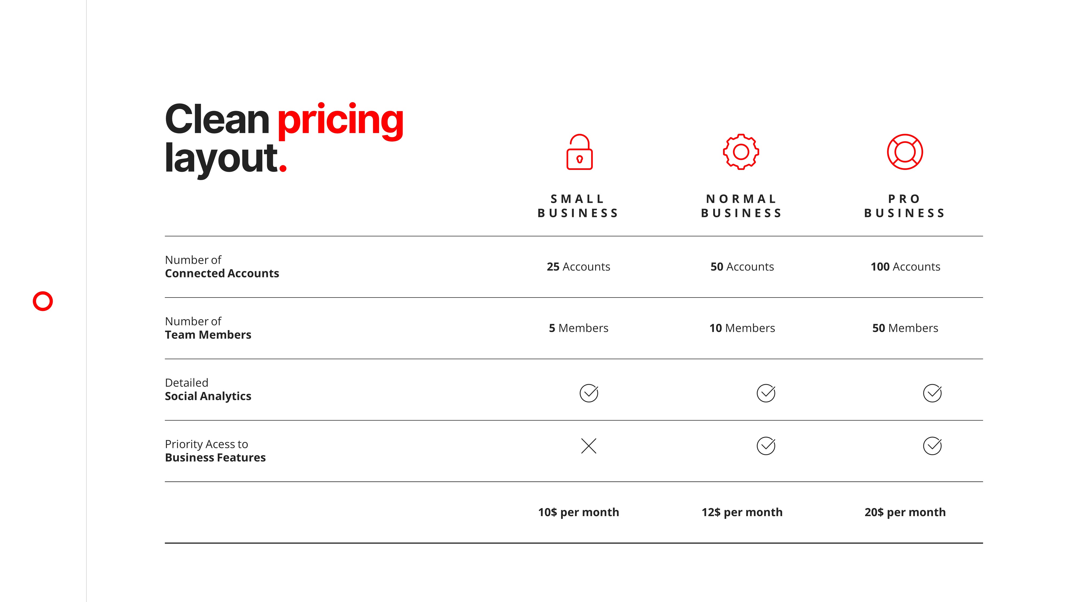Click the Clean pricing layout title

tap(284, 138)
